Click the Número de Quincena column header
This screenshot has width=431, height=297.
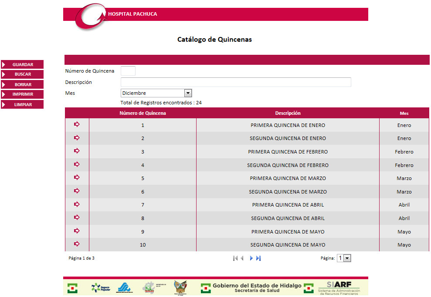(143, 113)
